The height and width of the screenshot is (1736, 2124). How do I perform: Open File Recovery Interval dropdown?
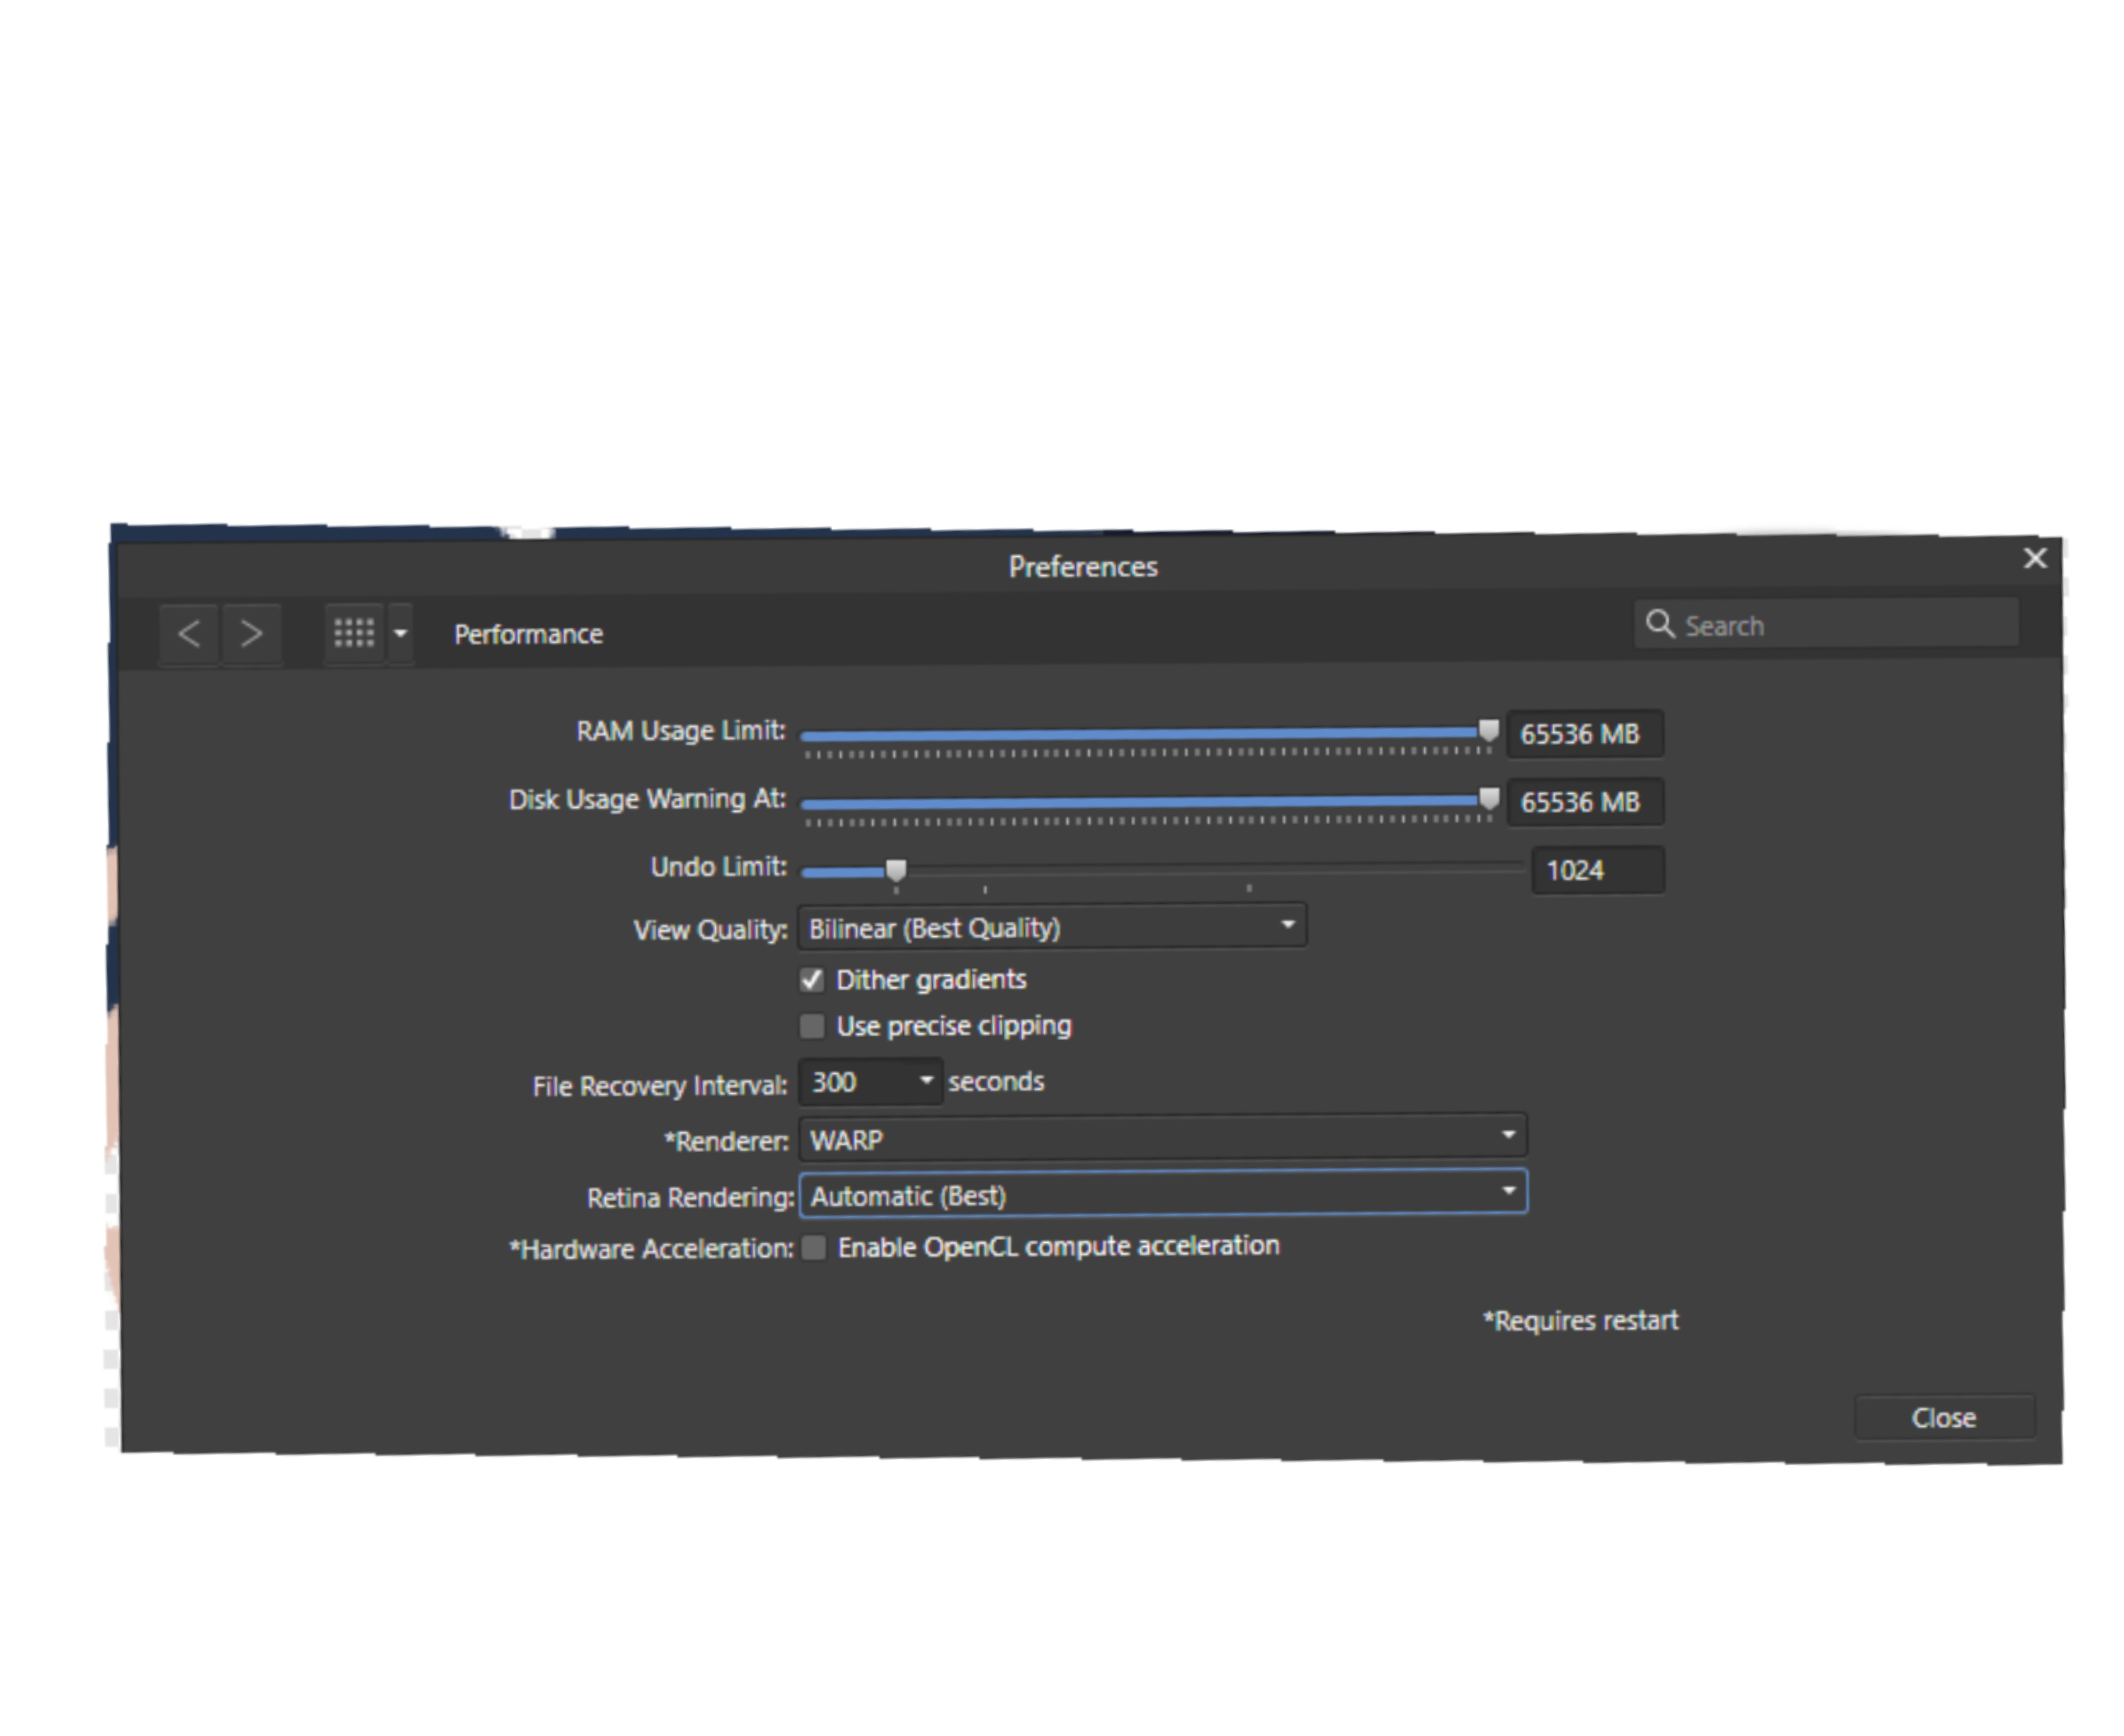click(x=870, y=1082)
